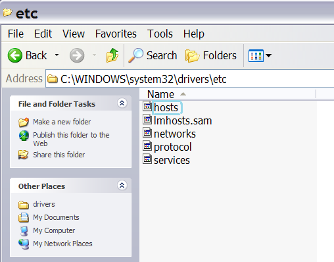Image resolution: width=334 pixels, height=262 pixels.
Task: Click the Search text label button
Action: (x=162, y=55)
